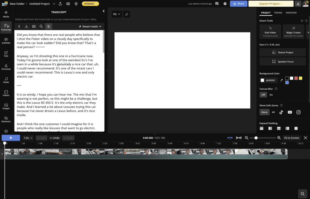Click the upload share icon in header

pos(60,4)
